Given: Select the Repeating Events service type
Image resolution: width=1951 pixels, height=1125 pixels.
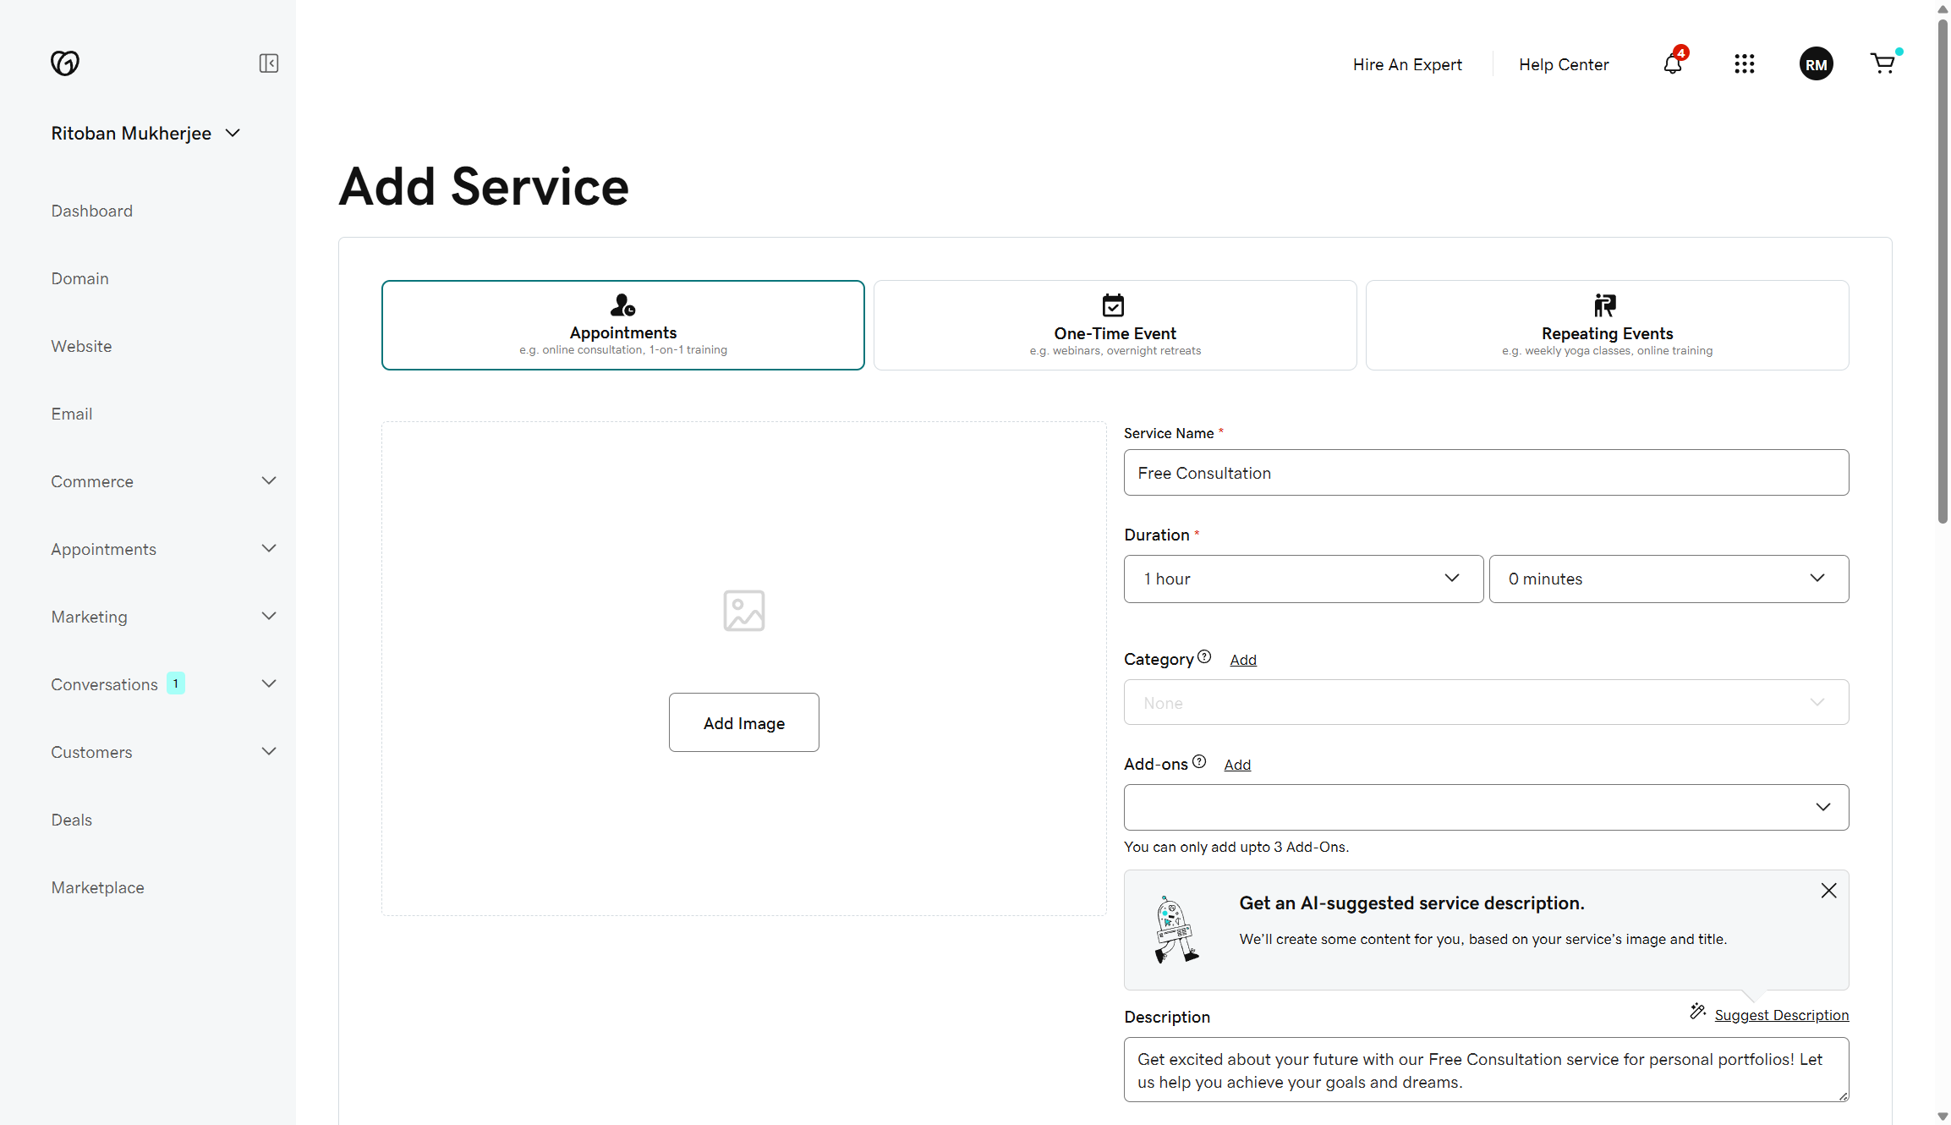Looking at the screenshot, I should (1606, 325).
